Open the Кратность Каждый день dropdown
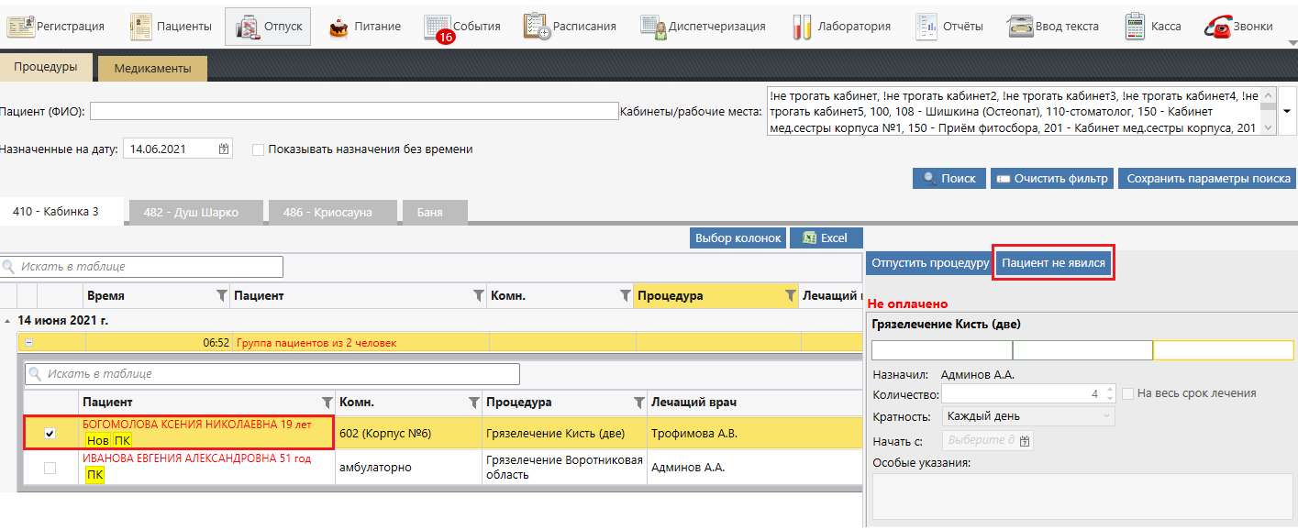 [x=1028, y=416]
